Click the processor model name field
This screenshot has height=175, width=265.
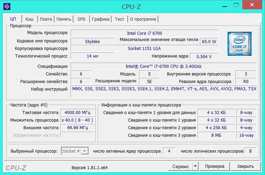[144, 33]
